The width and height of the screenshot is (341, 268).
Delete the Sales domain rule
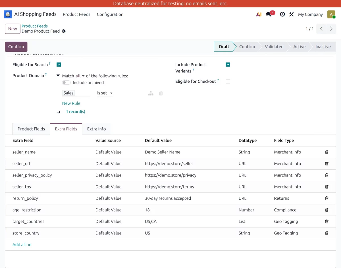[x=161, y=93]
